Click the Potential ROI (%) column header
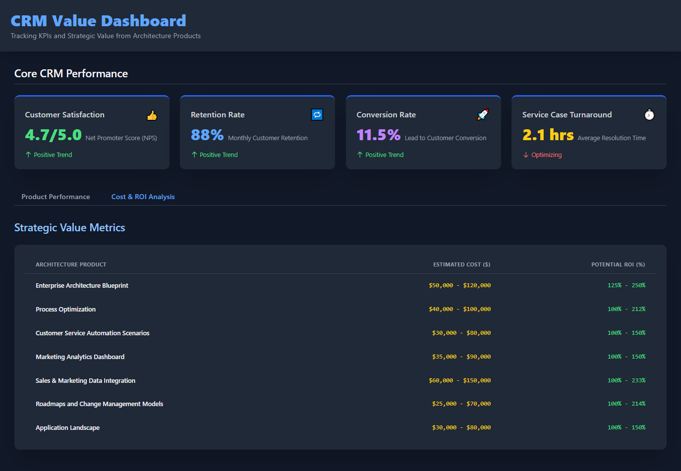Viewport: 681px width, 471px height. tap(618, 264)
